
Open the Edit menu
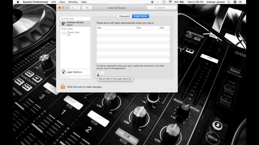[x=53, y=2]
